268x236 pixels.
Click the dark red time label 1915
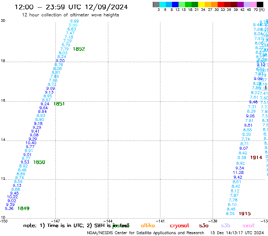245,213
